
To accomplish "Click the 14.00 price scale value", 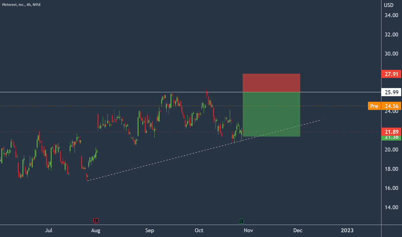I will pos(392,207).
